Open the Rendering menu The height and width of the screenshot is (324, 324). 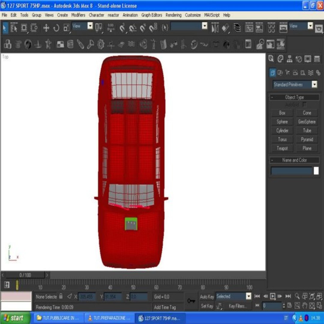tap(173, 15)
